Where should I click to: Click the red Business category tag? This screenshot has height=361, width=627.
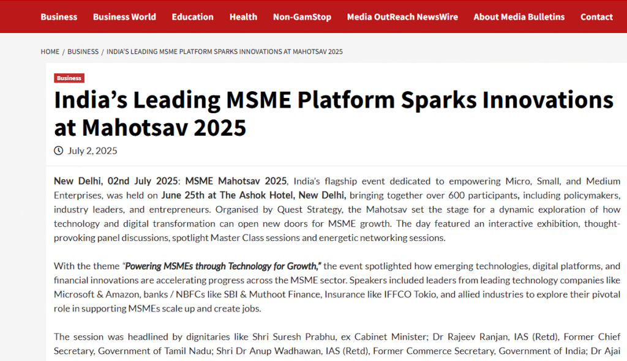[69, 78]
